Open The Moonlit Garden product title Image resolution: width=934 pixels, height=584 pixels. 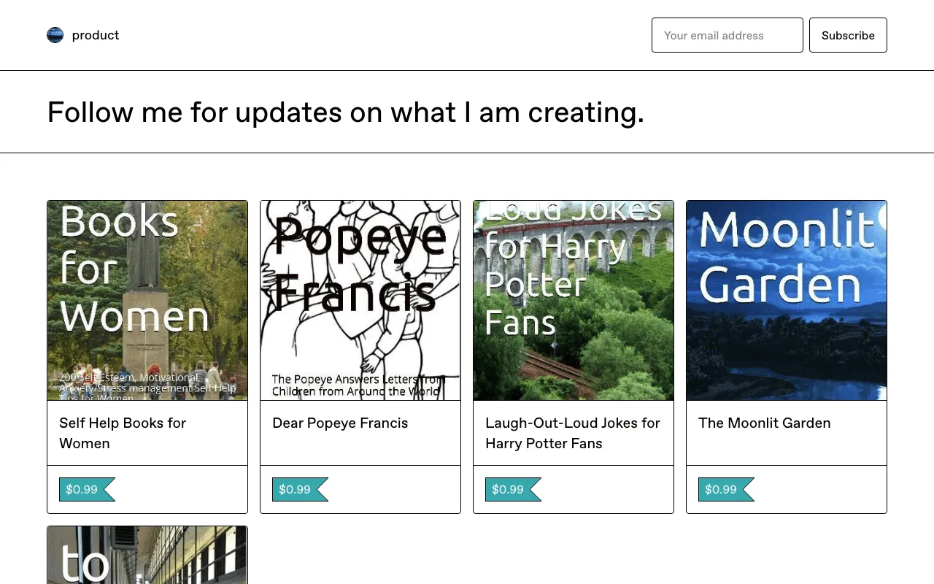coord(764,423)
